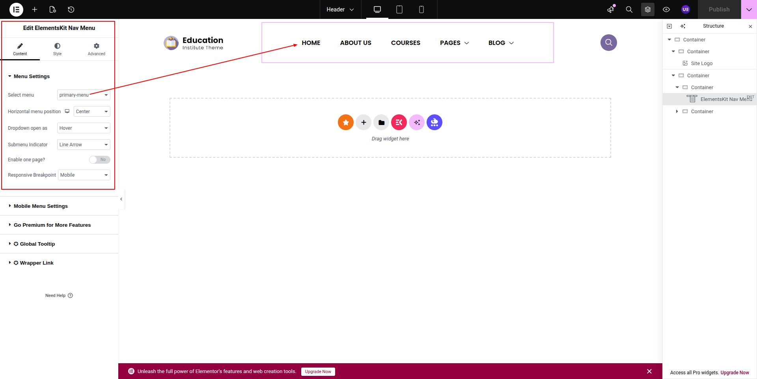Click the Elementor logo menu icon
This screenshot has width=757, height=379.
16,9
